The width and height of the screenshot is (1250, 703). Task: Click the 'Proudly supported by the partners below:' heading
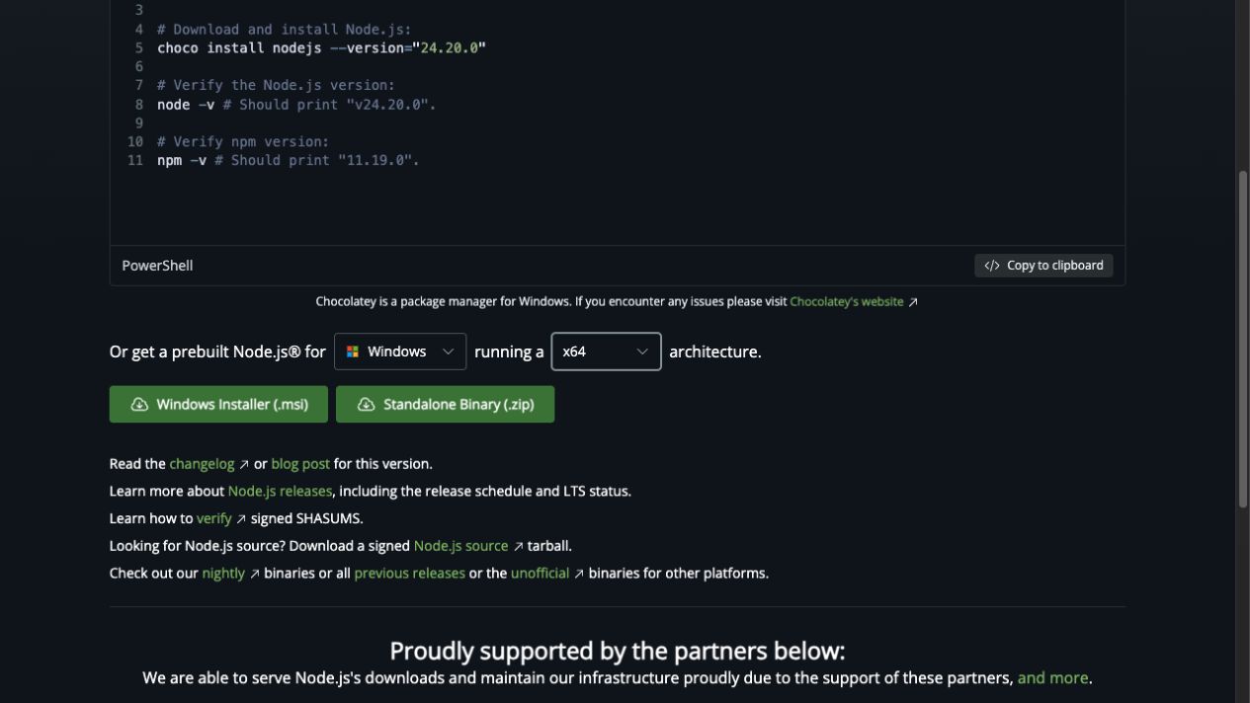[x=618, y=652]
